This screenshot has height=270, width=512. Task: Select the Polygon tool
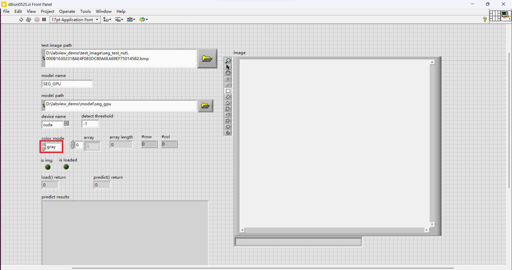tap(228, 109)
